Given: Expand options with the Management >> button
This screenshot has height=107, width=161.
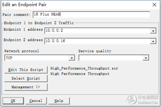Looking at the screenshot, I should (26, 87).
